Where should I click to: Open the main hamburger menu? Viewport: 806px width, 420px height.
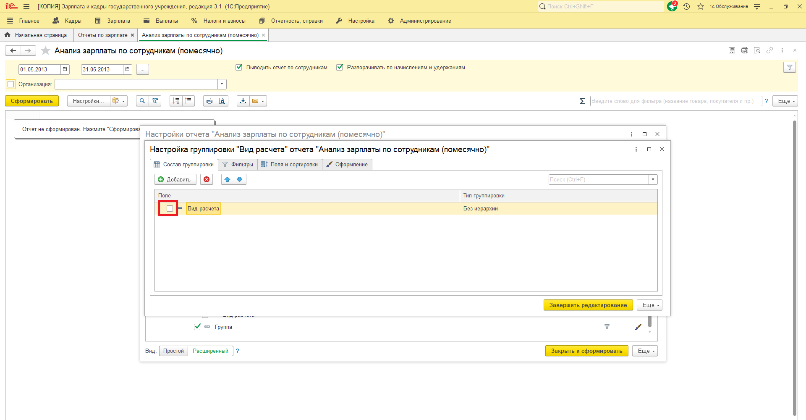26,6
